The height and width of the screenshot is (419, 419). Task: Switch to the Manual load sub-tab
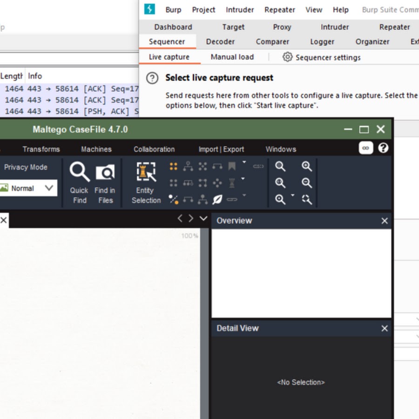[232, 57]
